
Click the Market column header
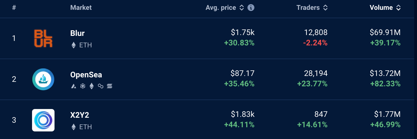pos(81,8)
